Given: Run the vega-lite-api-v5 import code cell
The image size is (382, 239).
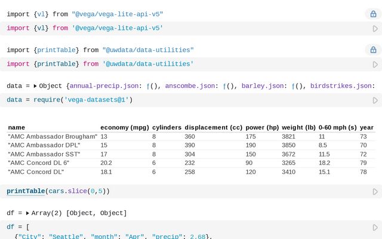Looking at the screenshot, I should click(375, 28).
